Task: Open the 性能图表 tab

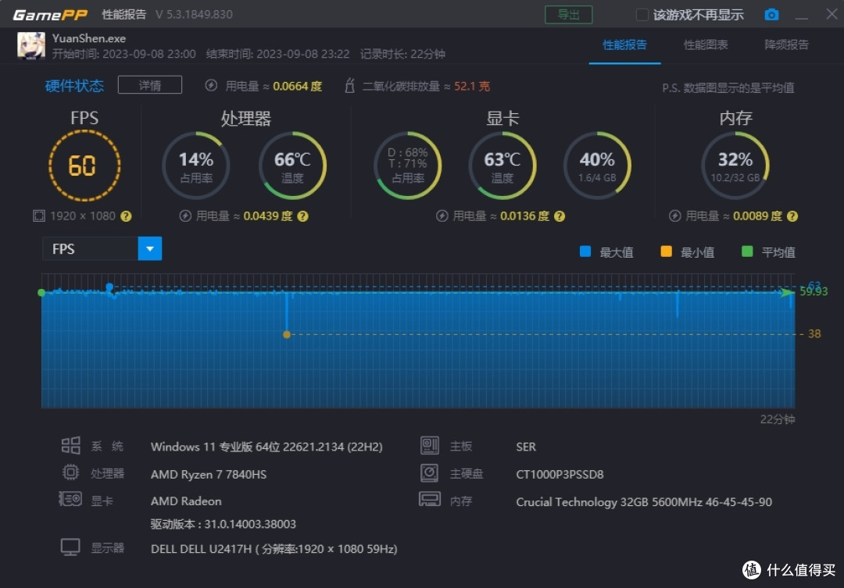Action: point(706,45)
